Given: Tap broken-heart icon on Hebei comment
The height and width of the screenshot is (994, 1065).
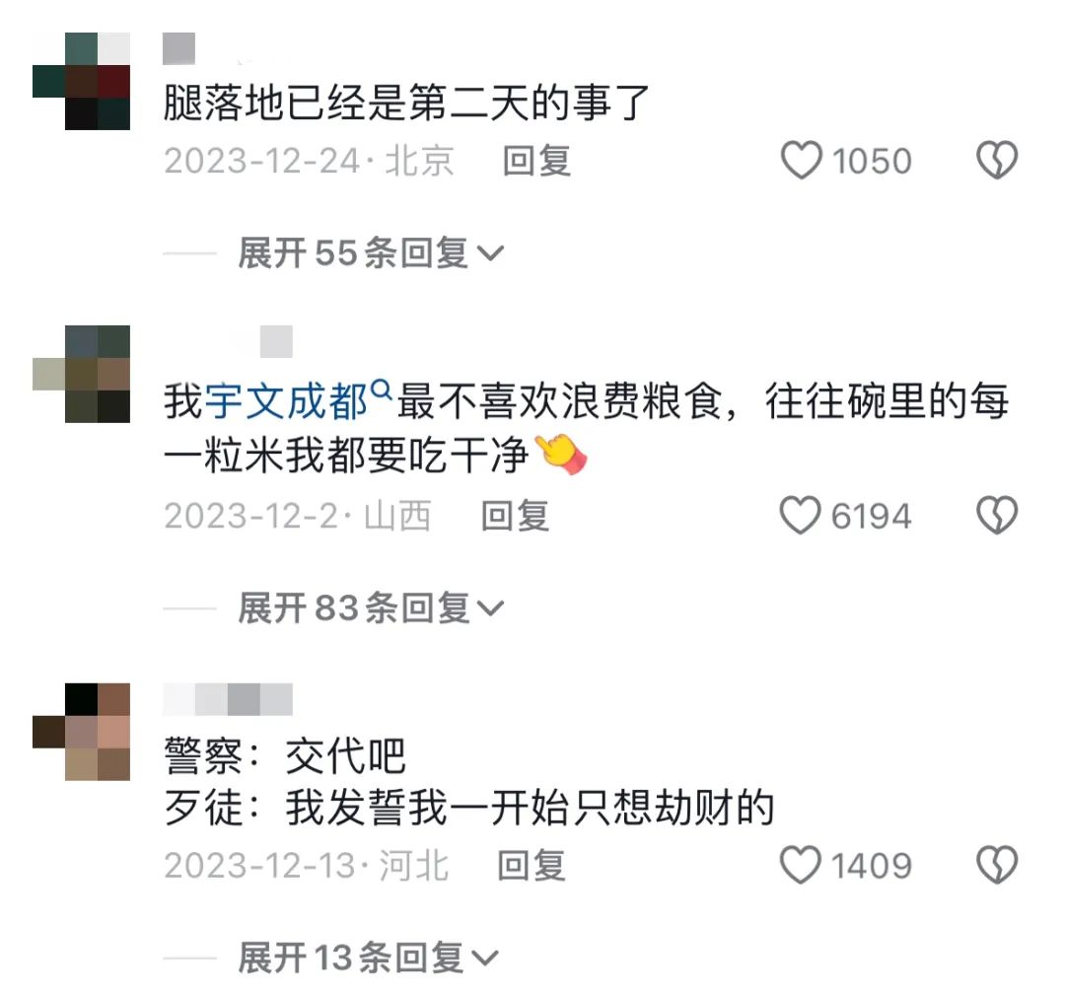Looking at the screenshot, I should coord(996,865).
